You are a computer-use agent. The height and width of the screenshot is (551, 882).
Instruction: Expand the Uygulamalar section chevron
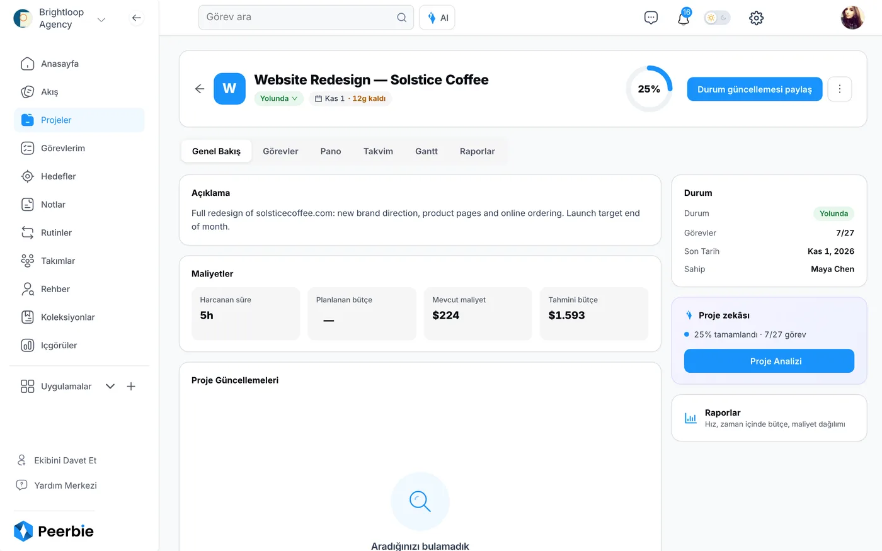point(110,387)
